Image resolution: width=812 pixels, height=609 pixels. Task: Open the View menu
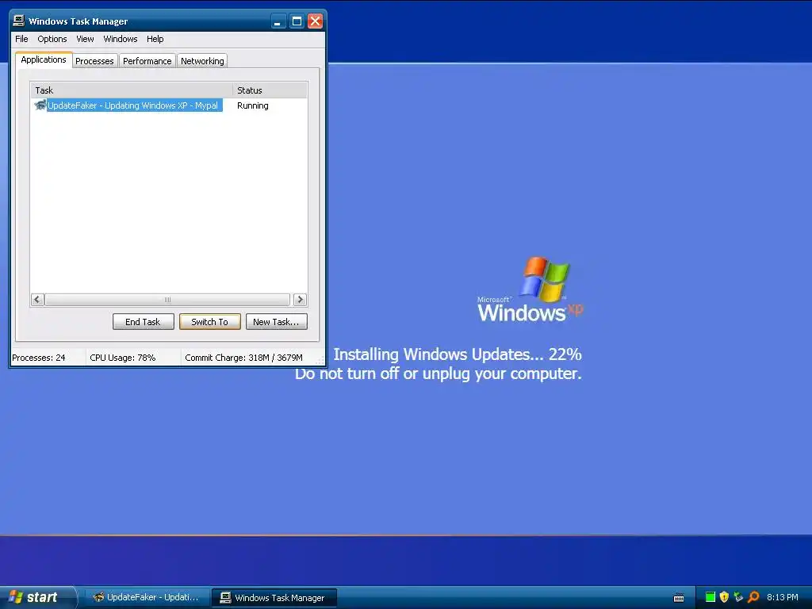point(85,39)
